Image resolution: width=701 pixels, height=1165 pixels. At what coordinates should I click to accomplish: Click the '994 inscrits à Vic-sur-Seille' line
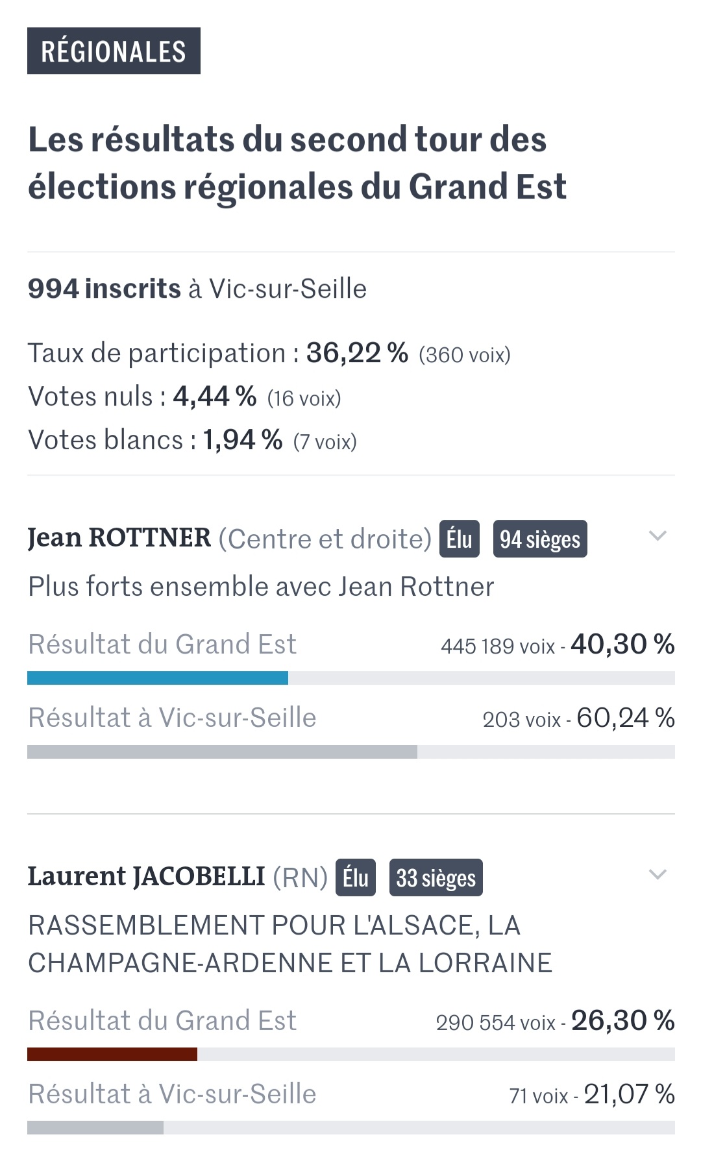tap(197, 289)
